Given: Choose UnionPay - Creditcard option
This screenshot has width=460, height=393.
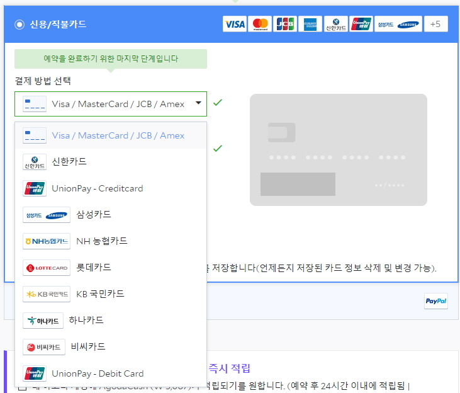Looking at the screenshot, I should [111, 188].
